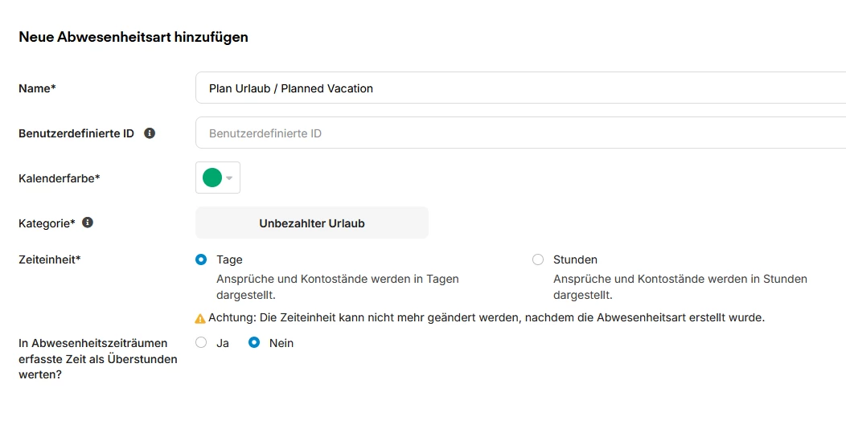Screen dimensions: 846x429
Task: Expand the Kalenderfarbe dropdown arrow
Action: coord(230,178)
